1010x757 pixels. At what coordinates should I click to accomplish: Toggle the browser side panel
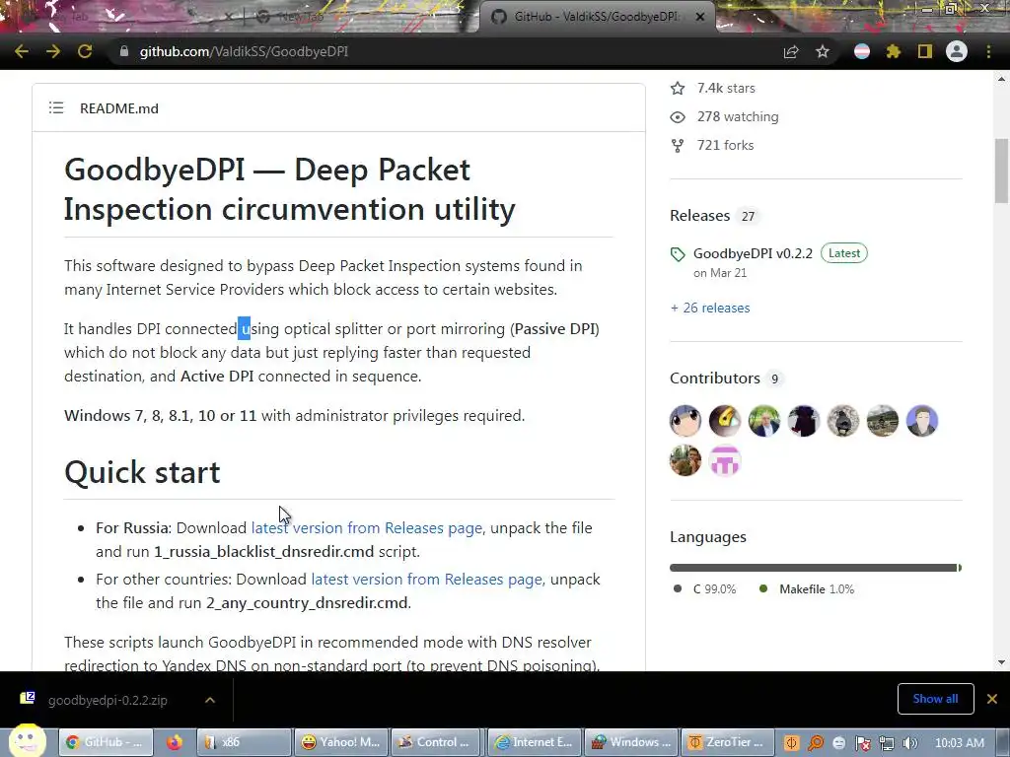coord(925,51)
